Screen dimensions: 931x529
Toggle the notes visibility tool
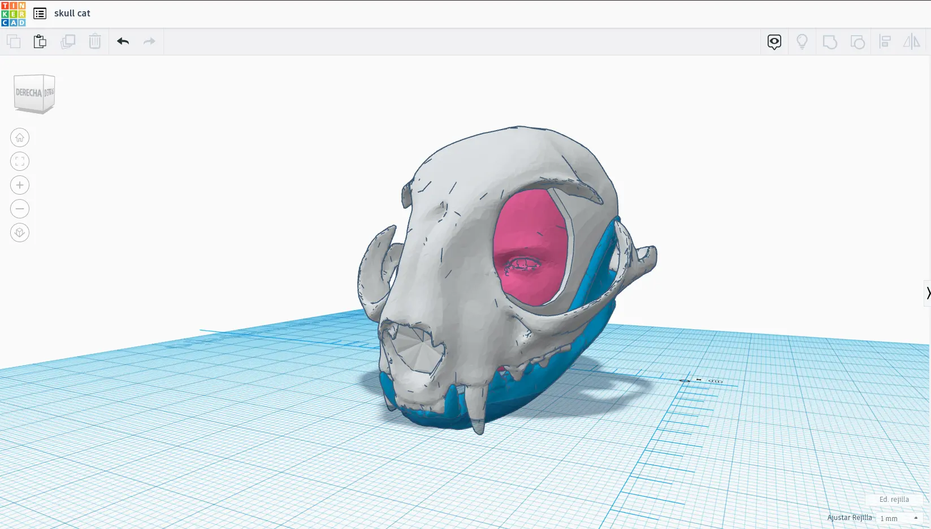(774, 42)
